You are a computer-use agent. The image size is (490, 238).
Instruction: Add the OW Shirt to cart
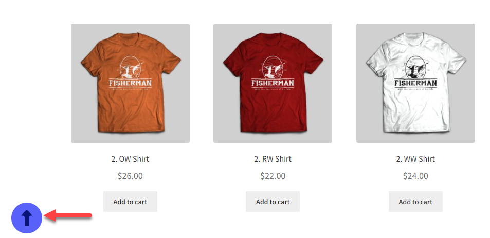point(130,202)
